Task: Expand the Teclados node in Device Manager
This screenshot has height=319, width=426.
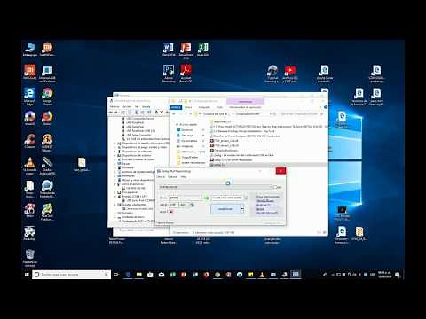Action: pos(115,213)
